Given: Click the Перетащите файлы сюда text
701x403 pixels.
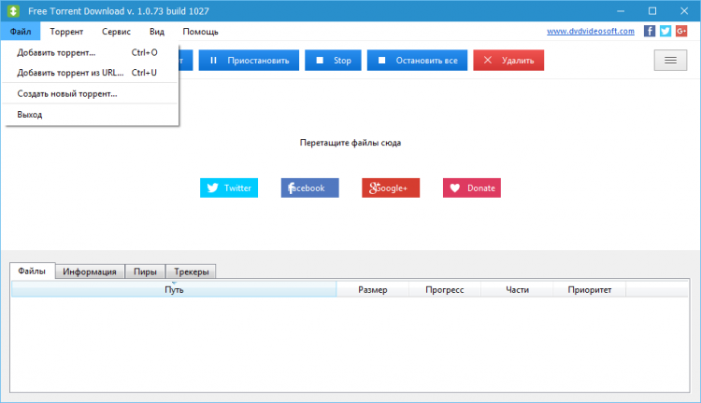Looking at the screenshot, I should [350, 143].
